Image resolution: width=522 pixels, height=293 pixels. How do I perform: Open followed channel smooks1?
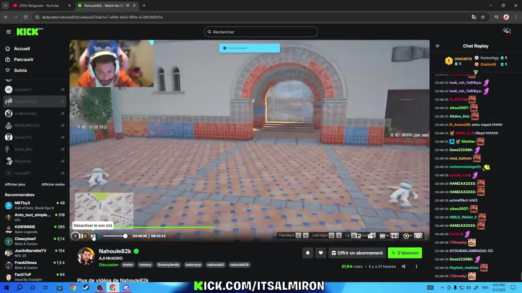tap(35, 90)
